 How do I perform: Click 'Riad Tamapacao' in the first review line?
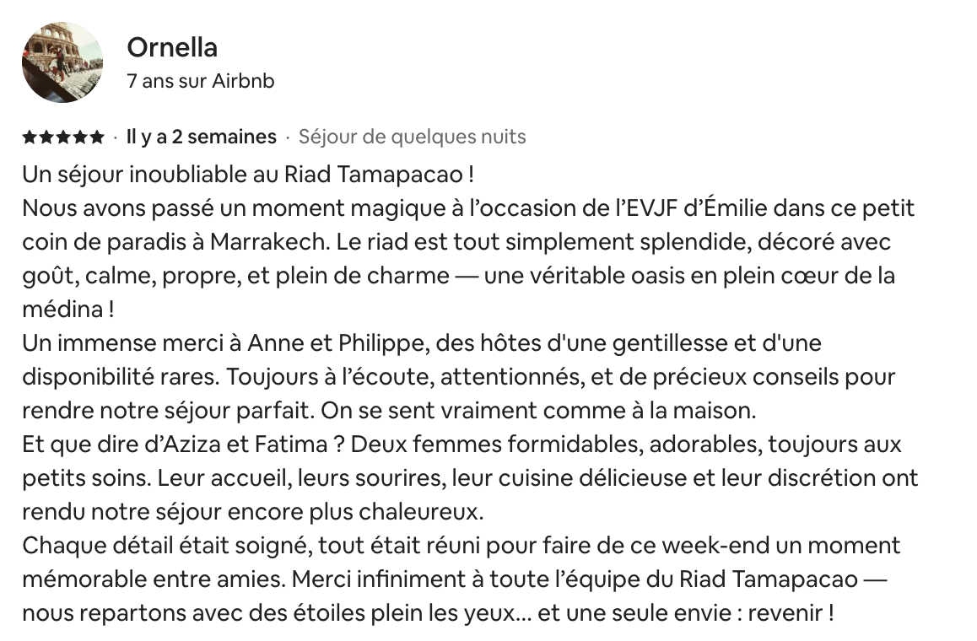point(374,175)
